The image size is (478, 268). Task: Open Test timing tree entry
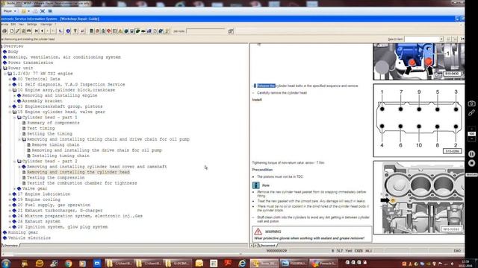(x=41, y=128)
